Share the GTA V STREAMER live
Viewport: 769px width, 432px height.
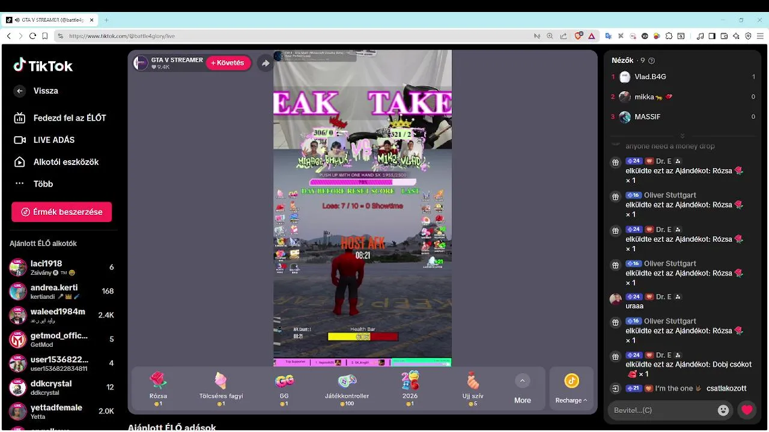[x=266, y=63]
